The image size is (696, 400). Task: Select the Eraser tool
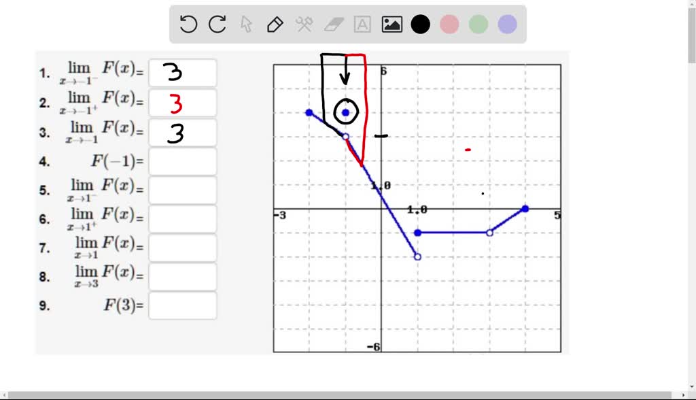tap(332, 24)
